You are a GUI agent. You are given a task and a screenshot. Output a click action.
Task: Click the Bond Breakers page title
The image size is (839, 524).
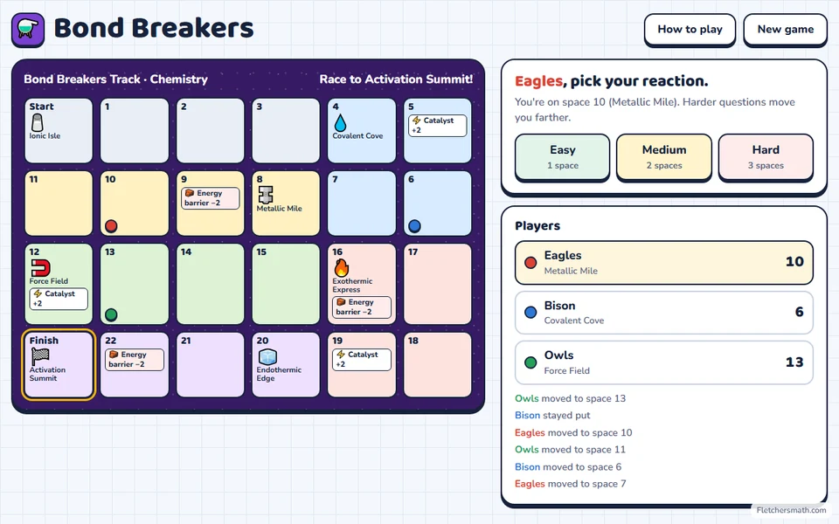pos(154,28)
